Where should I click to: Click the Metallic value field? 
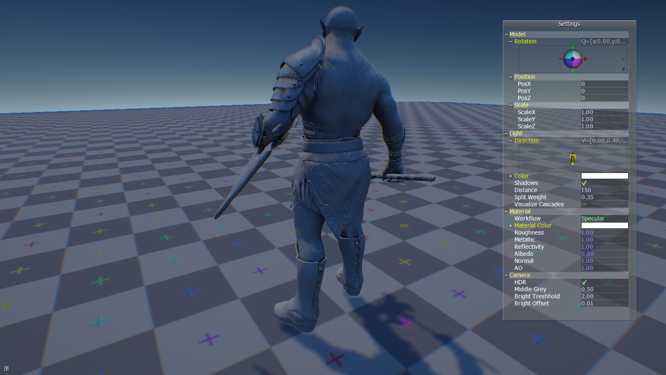[x=604, y=240]
